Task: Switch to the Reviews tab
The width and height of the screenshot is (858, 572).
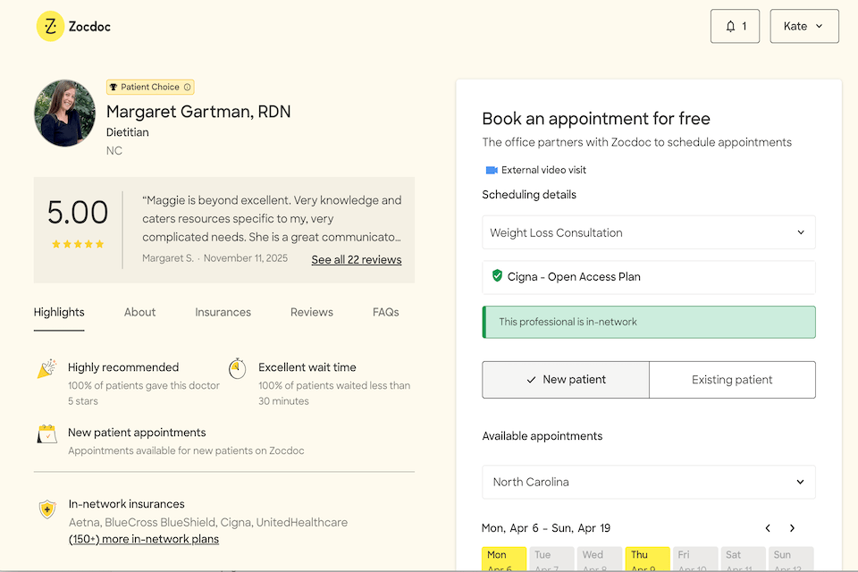Action: click(311, 312)
